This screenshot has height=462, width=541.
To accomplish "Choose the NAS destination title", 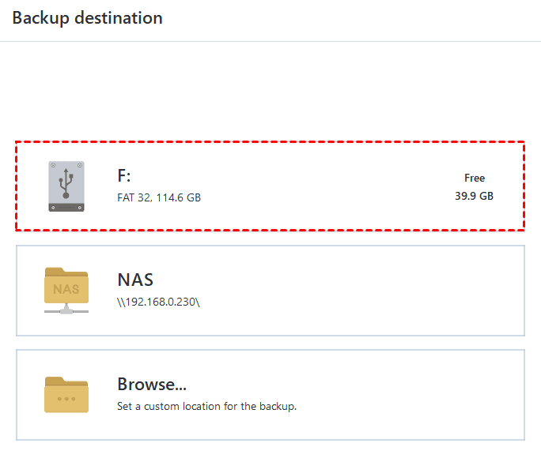I will point(135,280).
